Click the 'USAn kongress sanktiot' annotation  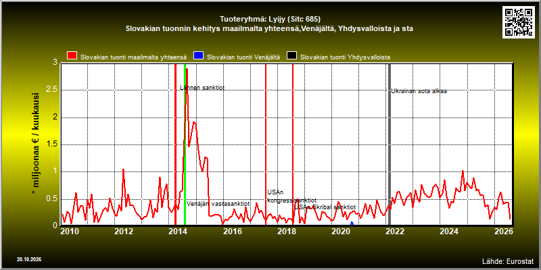tap(291, 196)
